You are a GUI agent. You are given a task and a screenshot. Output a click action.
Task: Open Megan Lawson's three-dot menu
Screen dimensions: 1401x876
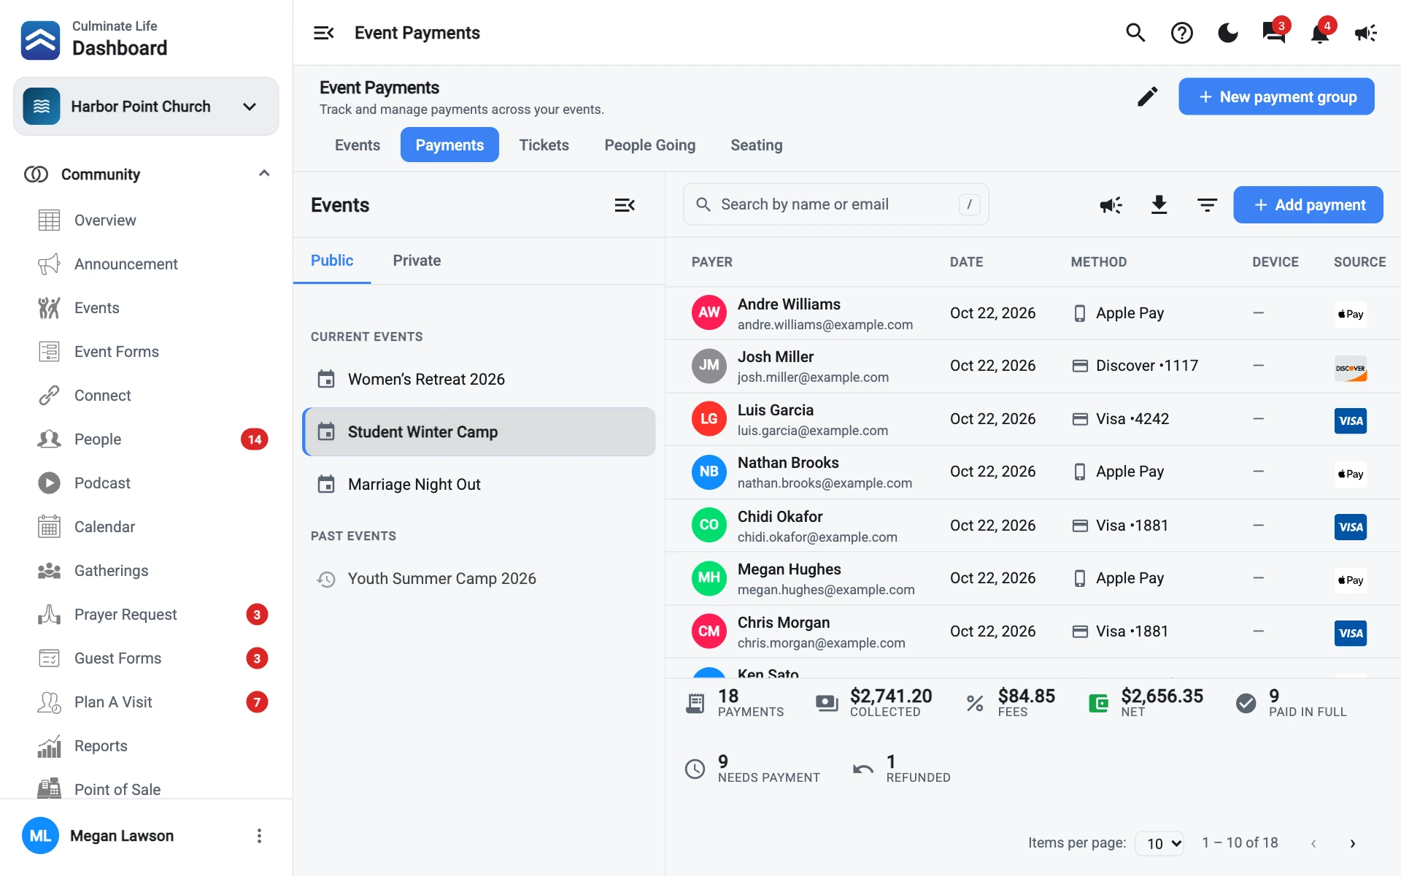pos(259,836)
